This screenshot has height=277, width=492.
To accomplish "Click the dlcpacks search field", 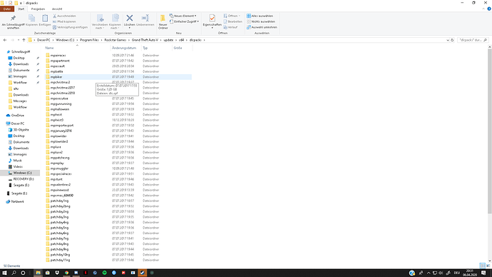I will click(473, 40).
